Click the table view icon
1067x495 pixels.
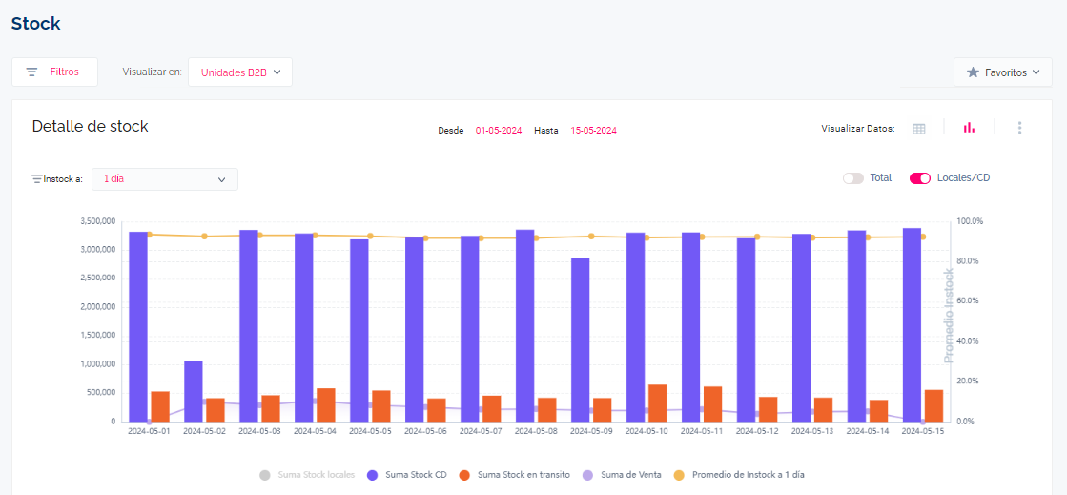[919, 129]
